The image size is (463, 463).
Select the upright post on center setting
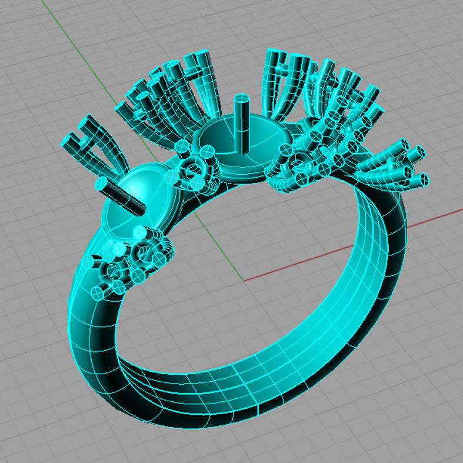pyautogui.click(x=242, y=124)
